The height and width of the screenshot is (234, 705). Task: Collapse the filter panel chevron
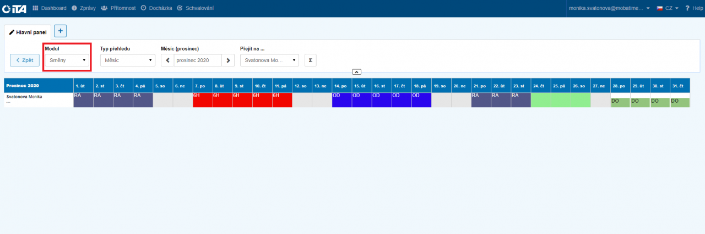(356, 71)
